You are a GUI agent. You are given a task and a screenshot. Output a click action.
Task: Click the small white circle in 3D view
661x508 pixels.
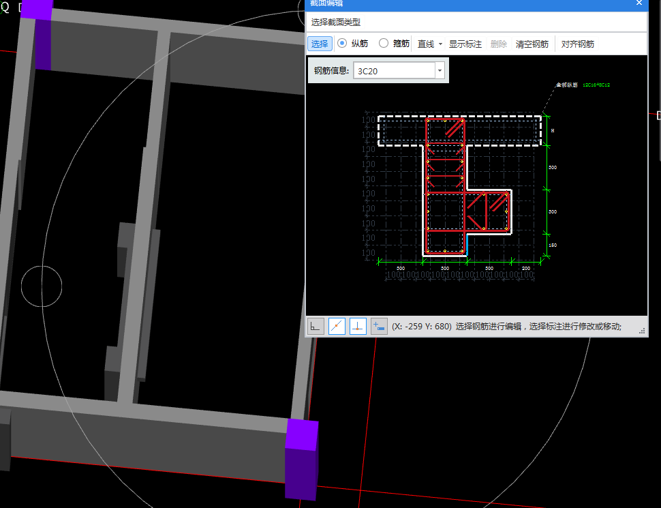(x=42, y=286)
